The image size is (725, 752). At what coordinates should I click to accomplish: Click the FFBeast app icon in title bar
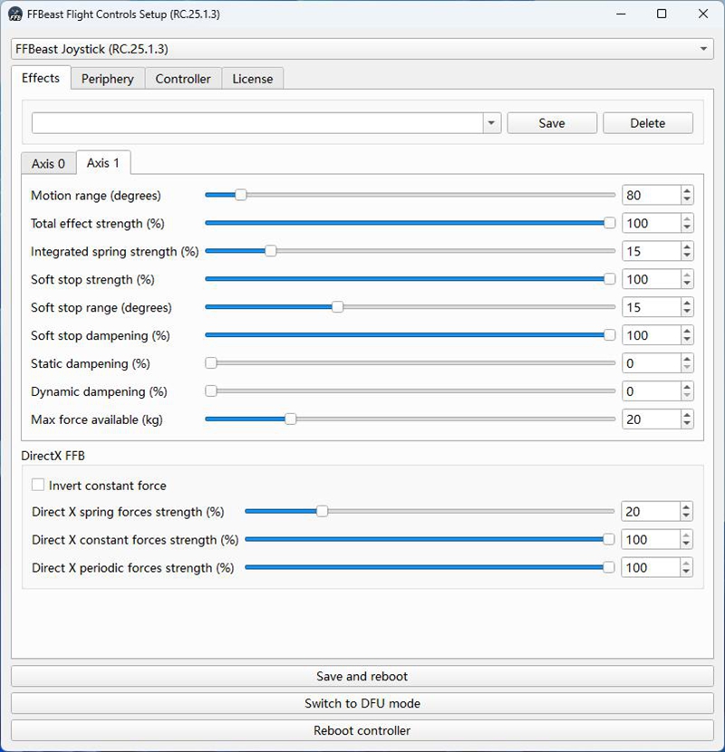[15, 14]
